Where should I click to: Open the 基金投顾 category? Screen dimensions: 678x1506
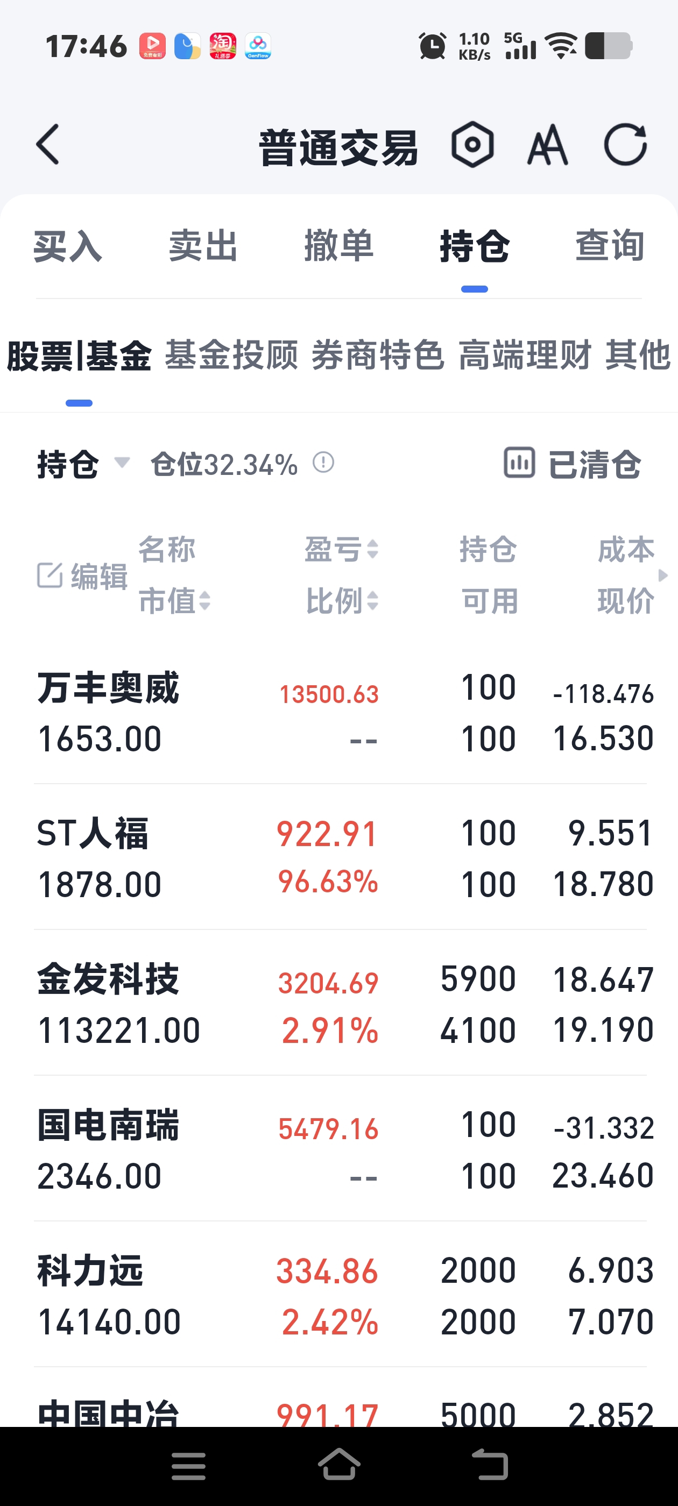pos(232,355)
